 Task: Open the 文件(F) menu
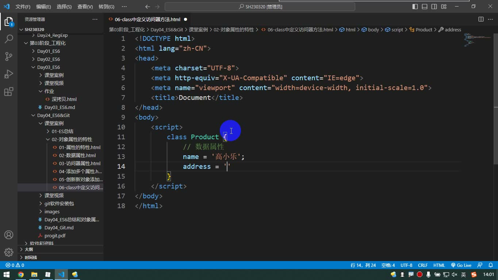(23, 7)
